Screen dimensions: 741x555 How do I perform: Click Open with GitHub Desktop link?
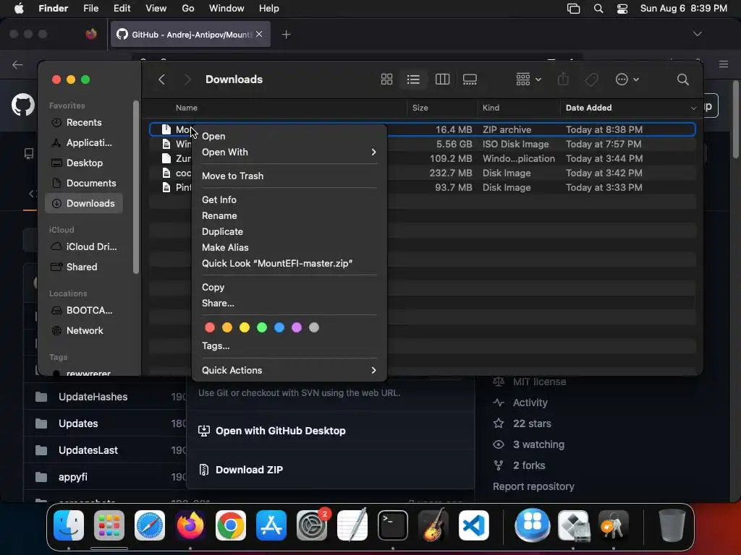pyautogui.click(x=280, y=431)
